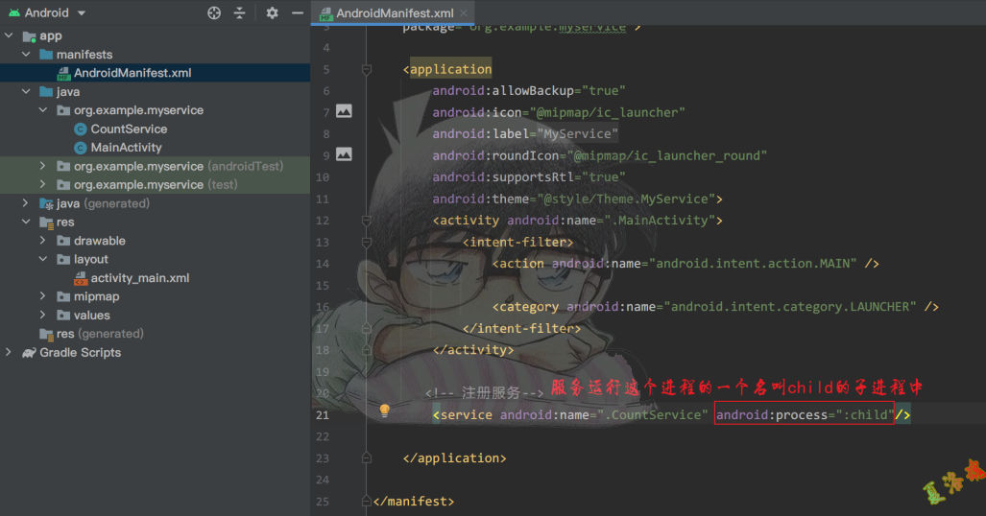Open project view options gear icon
Viewport: 986px width, 516px height.
coord(272,12)
